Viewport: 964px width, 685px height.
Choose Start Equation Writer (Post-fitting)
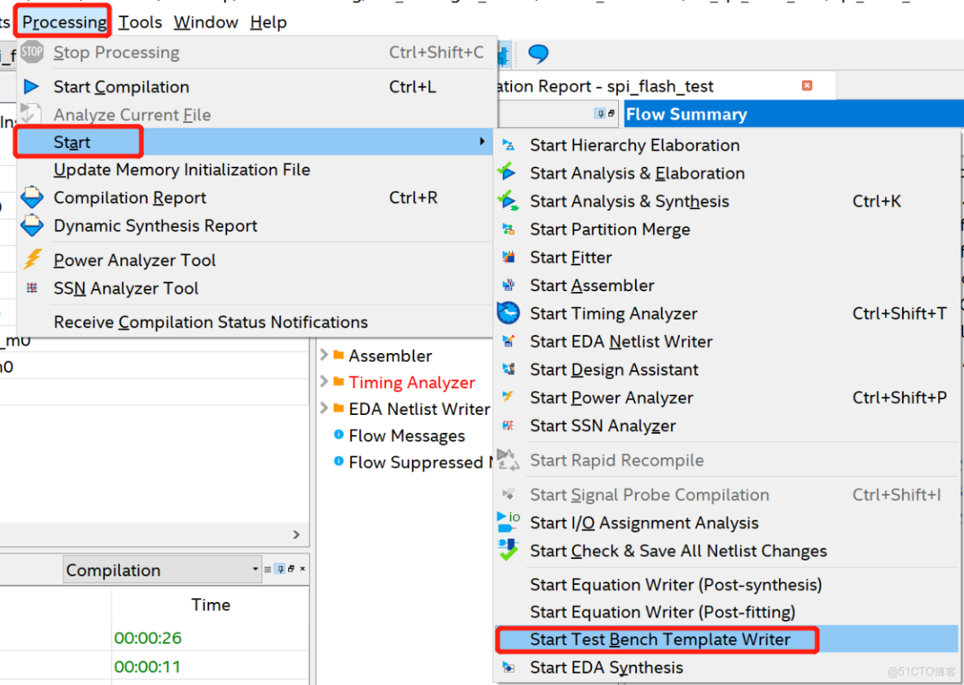coord(727,612)
